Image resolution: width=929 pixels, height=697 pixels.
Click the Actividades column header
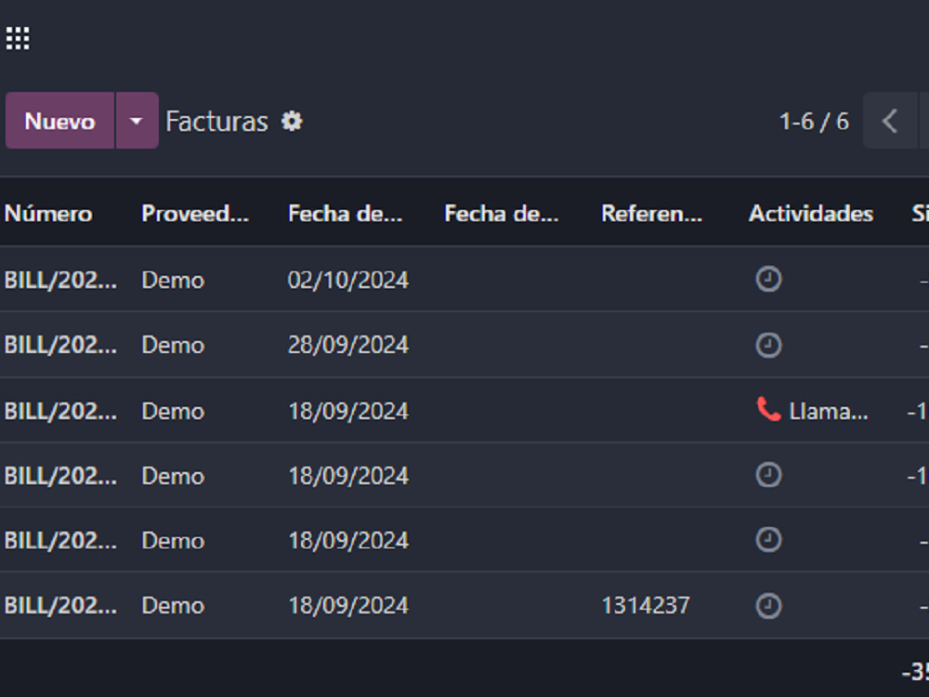coord(811,214)
